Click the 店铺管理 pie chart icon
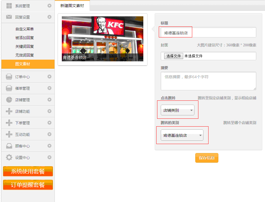The height and width of the screenshot is (202, 265). click(x=9, y=100)
